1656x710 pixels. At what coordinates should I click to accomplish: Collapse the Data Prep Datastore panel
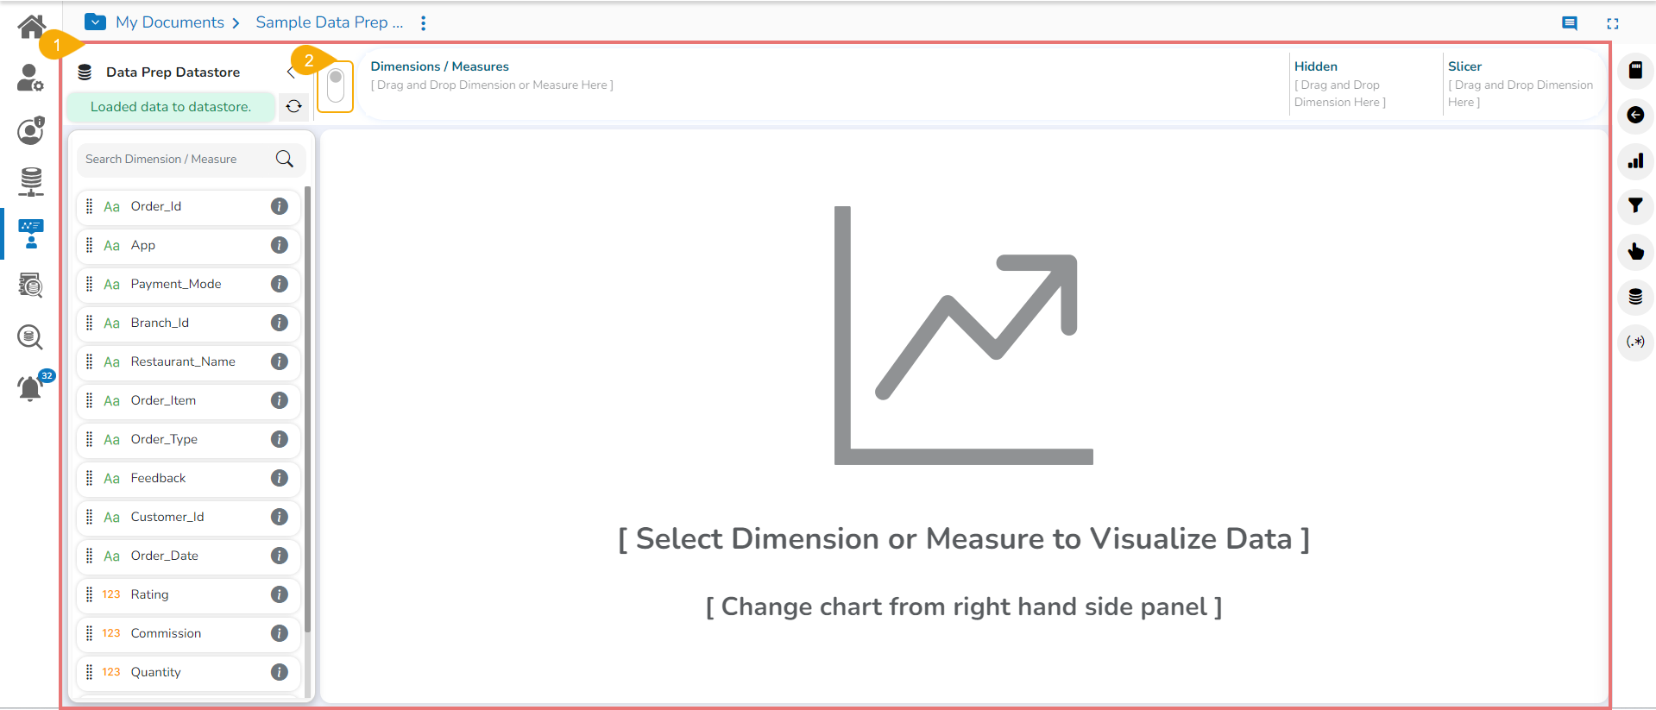pos(291,72)
